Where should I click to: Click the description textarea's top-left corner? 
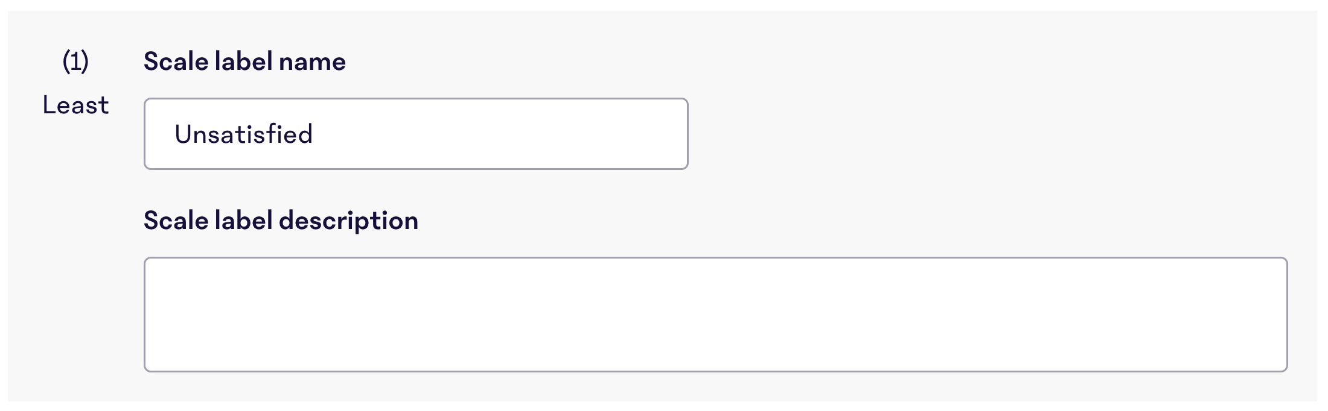(150, 263)
